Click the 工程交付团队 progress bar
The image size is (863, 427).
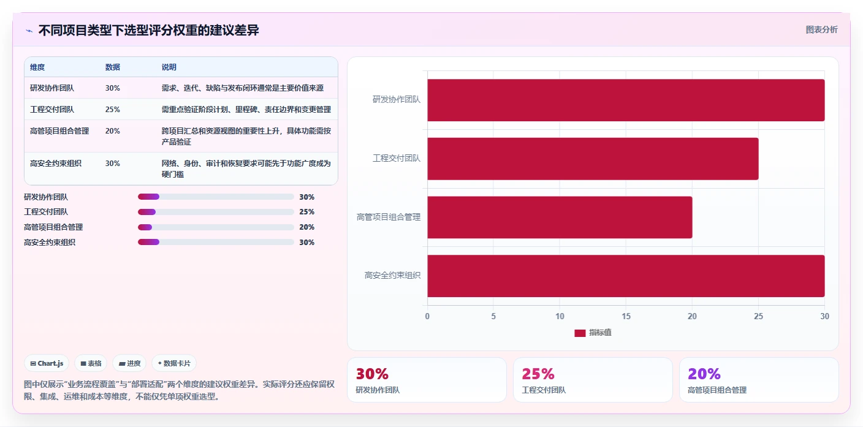[x=216, y=212]
